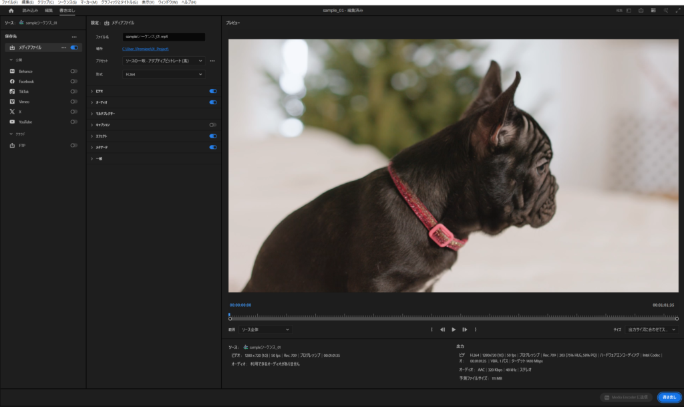Screen dimensions: 684x407
Task: Step back one frame in the preview
Action: click(x=442, y=329)
